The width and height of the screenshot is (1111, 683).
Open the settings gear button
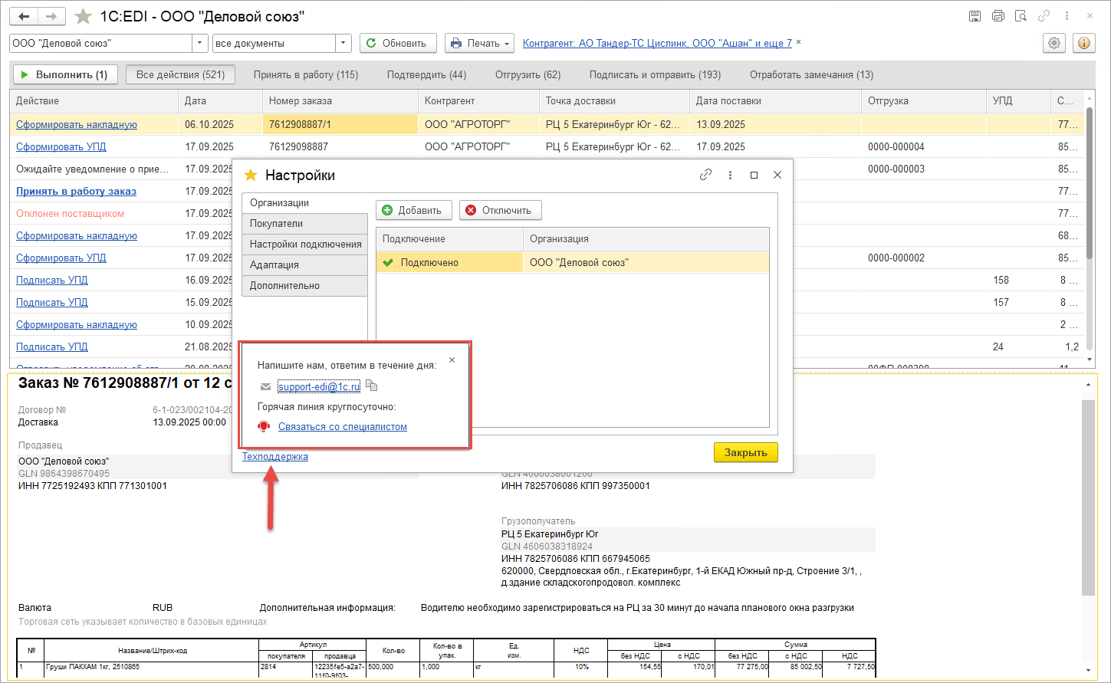(1054, 44)
